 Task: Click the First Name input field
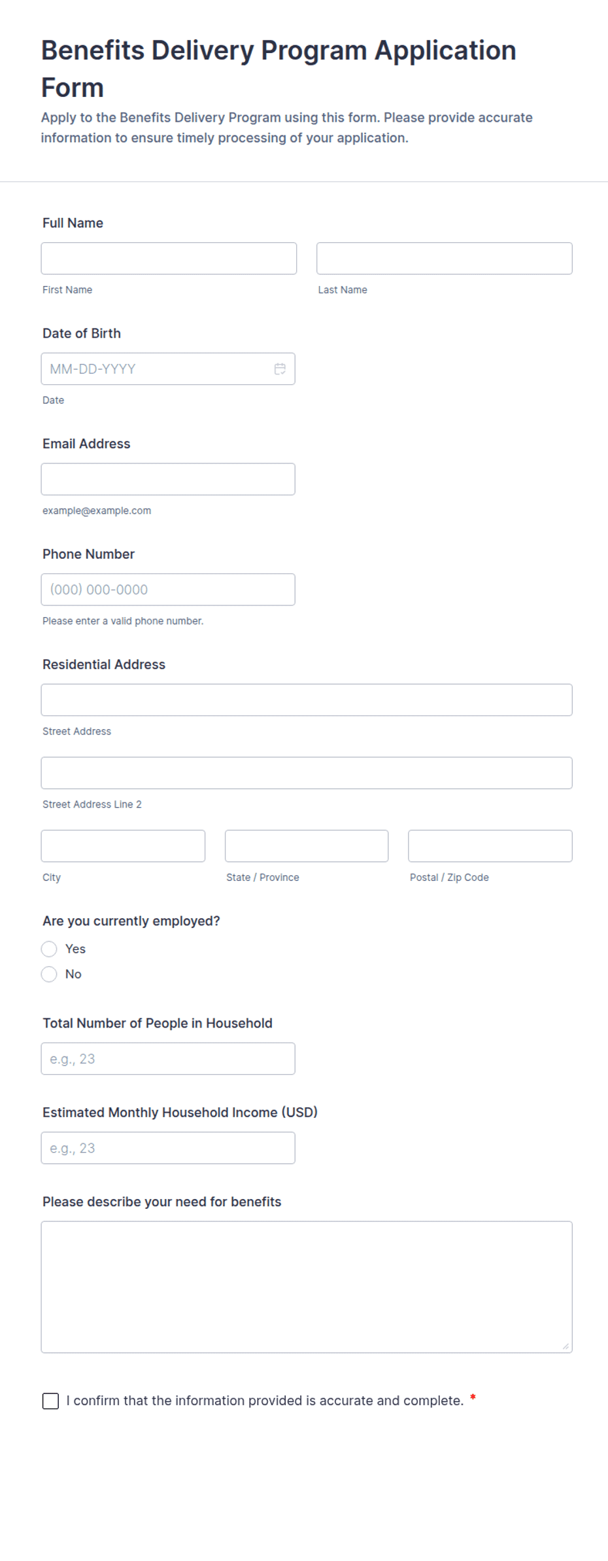[x=169, y=259]
